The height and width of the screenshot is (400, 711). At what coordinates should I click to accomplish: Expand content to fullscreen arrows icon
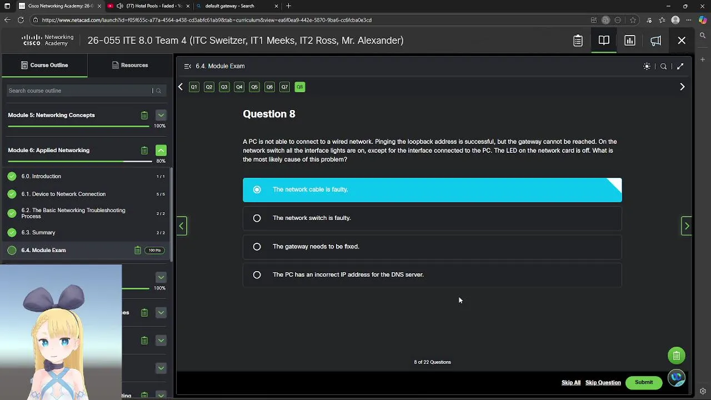[680, 66]
